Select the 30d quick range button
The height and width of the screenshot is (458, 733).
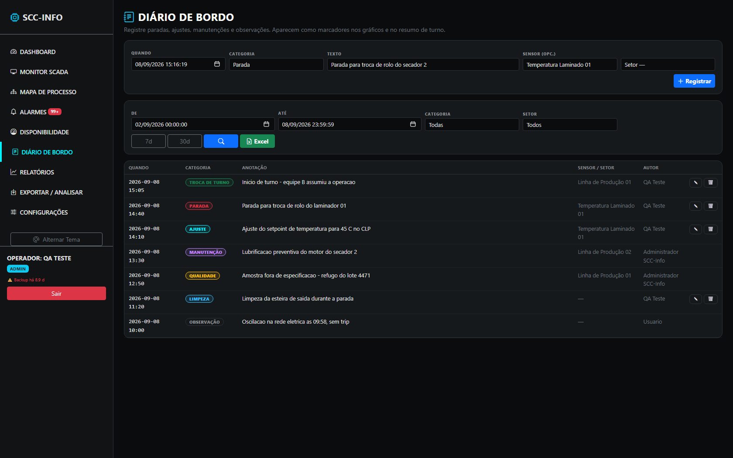(x=185, y=141)
